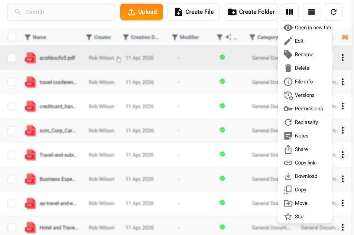The image size is (354, 235).
Task: Refresh the file list
Action: pos(333,12)
